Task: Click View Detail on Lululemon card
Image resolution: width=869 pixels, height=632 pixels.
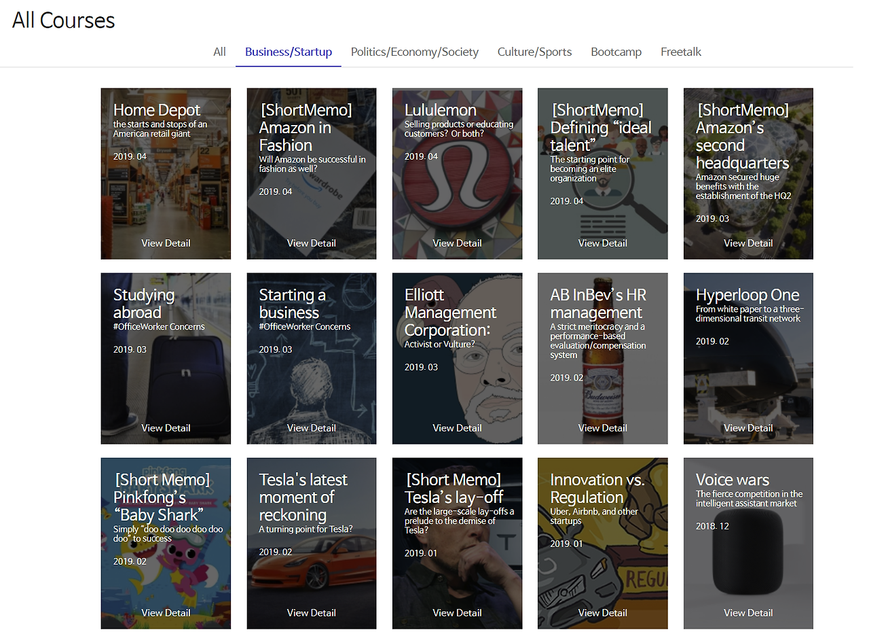Action: (x=457, y=243)
